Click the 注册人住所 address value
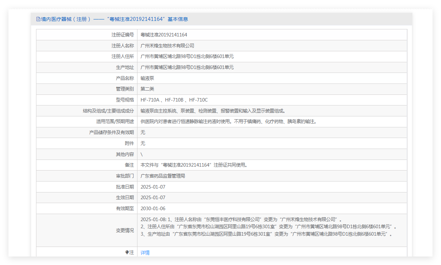The width and height of the screenshot is (441, 265). point(187,57)
